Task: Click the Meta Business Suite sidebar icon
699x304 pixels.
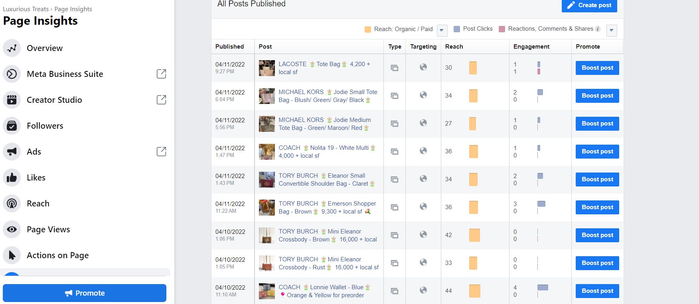Action: click(x=12, y=74)
